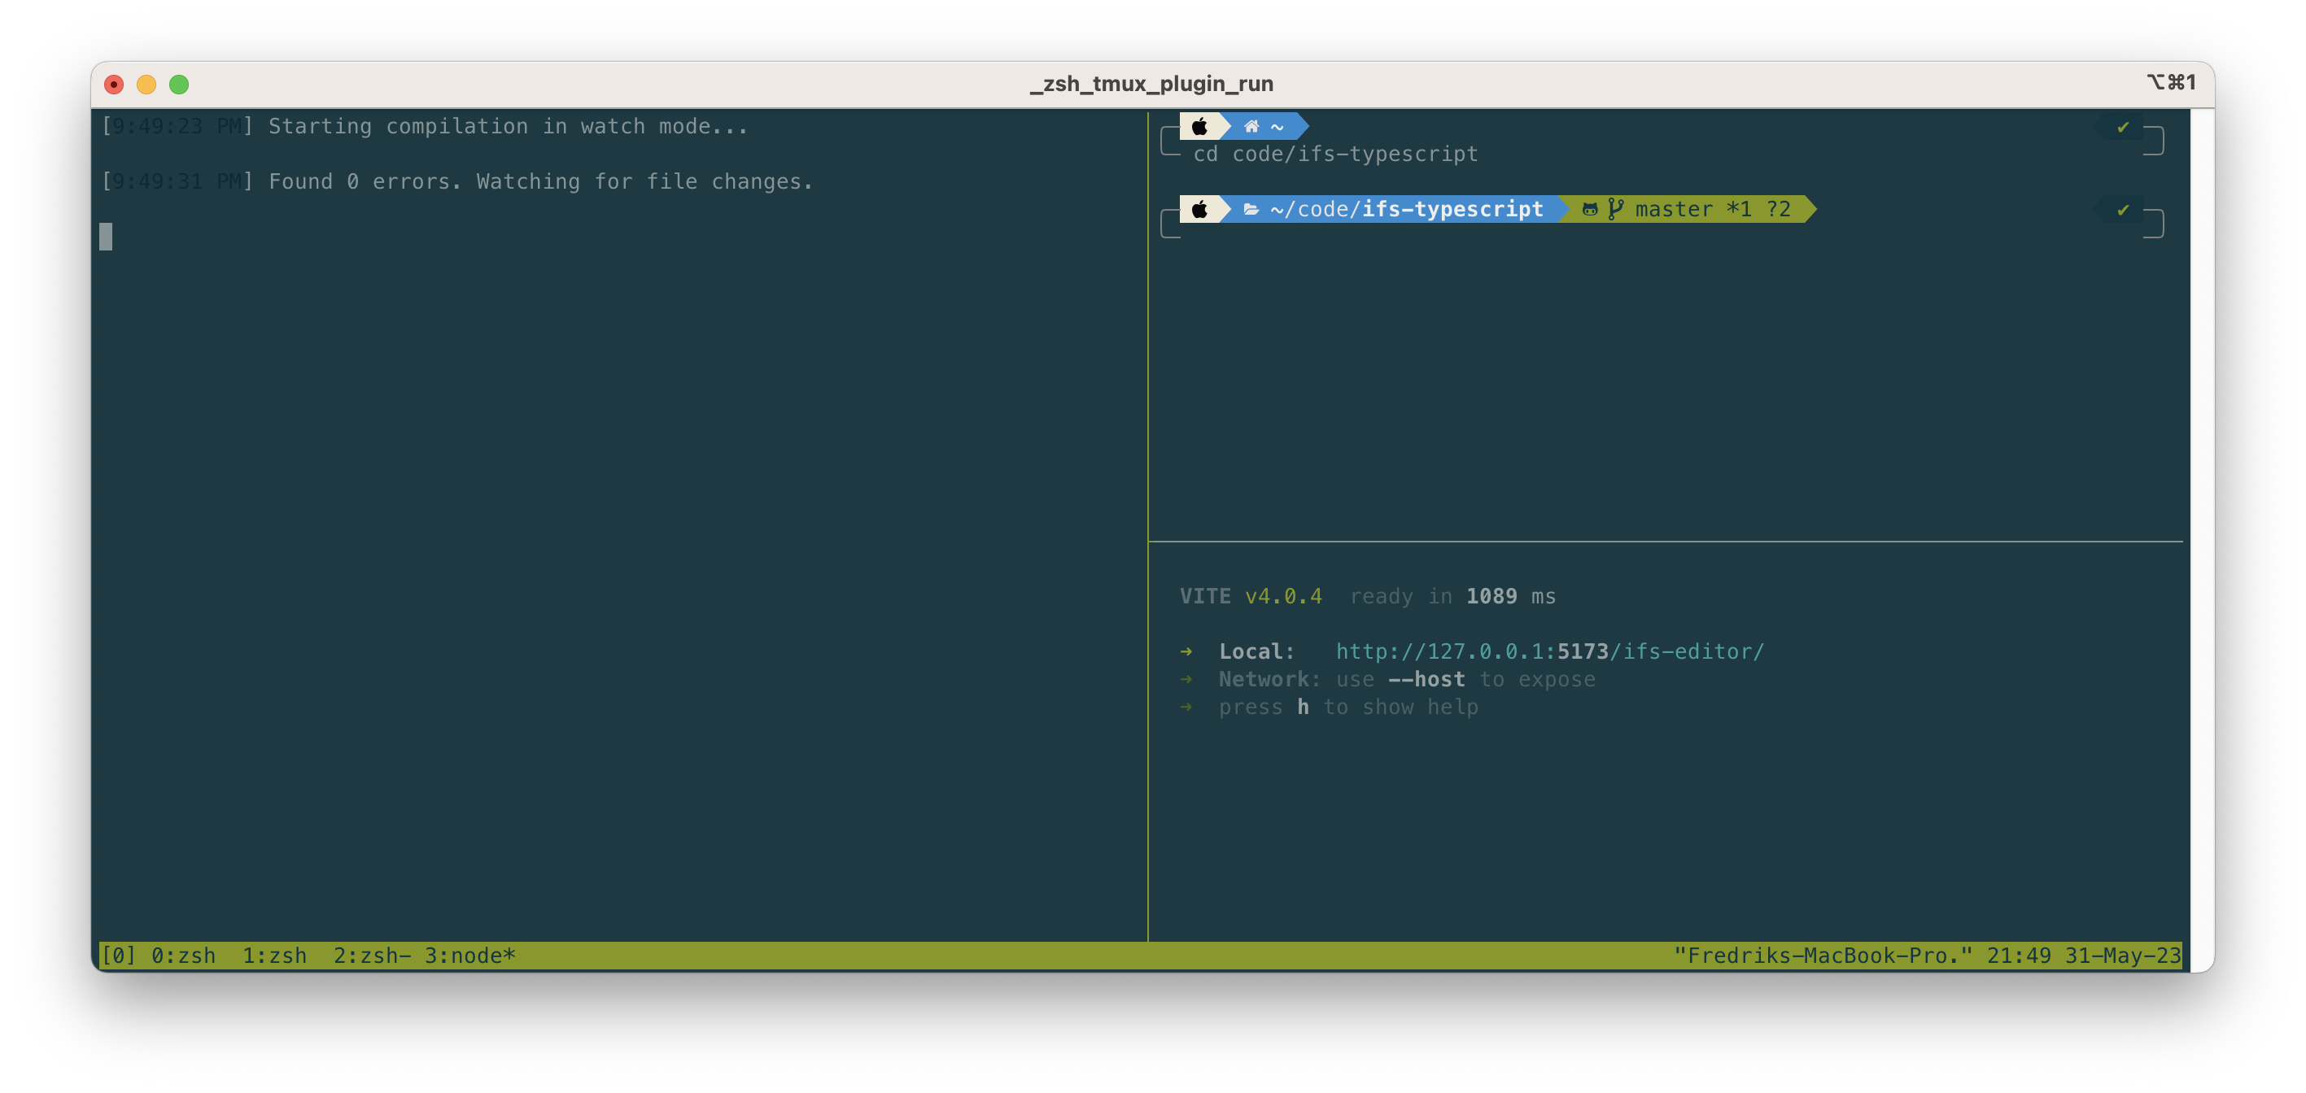Click the Apple logo in the first prompt segment
This screenshot has width=2306, height=1093.
1200,126
